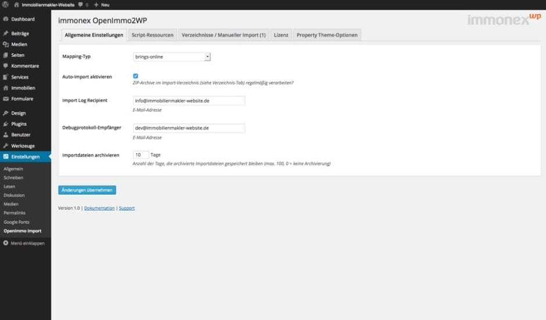Open the Mapping-Typ dropdown
This screenshot has height=320, width=546.
click(x=172, y=57)
